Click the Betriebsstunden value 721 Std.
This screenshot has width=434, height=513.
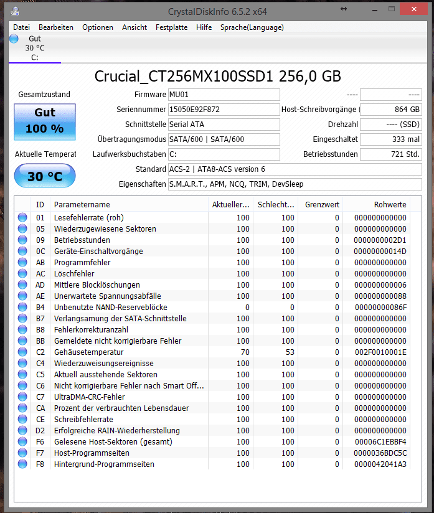391,154
